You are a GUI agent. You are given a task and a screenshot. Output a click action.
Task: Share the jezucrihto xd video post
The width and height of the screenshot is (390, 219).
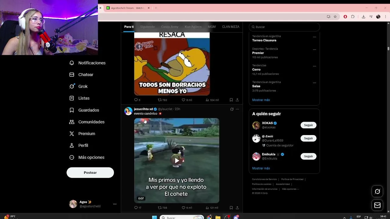237,208
